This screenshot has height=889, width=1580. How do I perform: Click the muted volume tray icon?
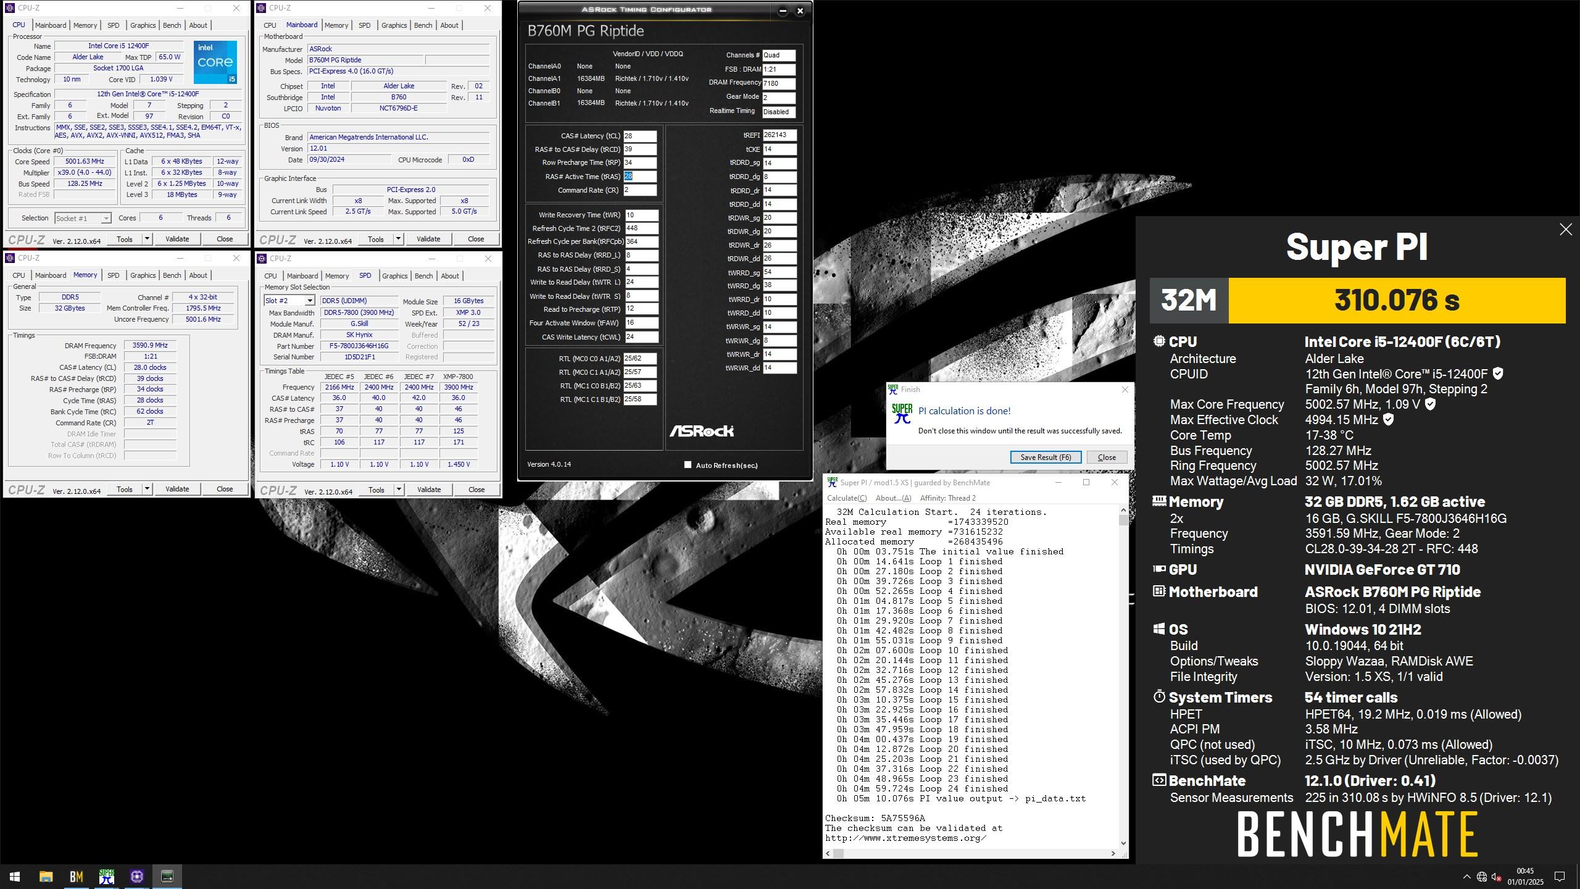tap(1496, 877)
